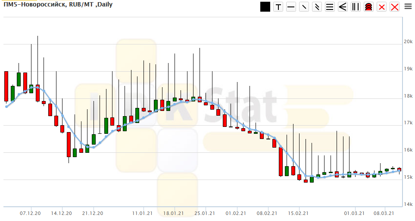
Task: Open the black color swatch picker
Action: click(x=265, y=7)
